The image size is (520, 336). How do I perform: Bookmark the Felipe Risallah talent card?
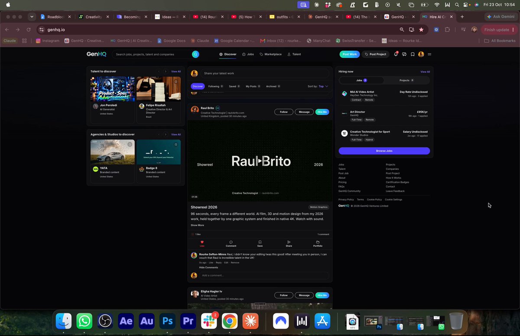coord(176,82)
